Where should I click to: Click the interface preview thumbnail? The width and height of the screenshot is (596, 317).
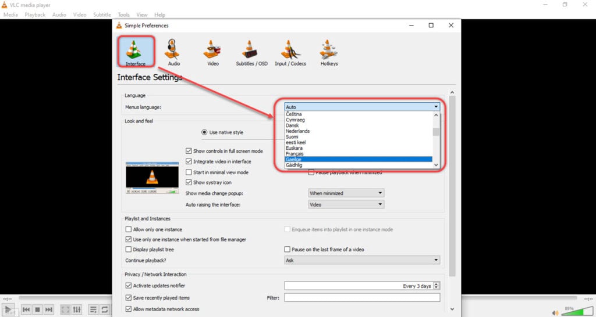(152, 178)
